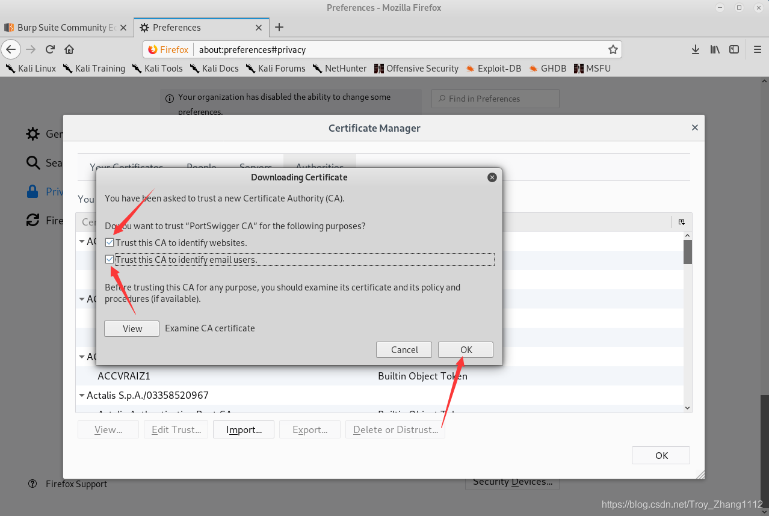Click the browser Back arrow button

pos(11,49)
